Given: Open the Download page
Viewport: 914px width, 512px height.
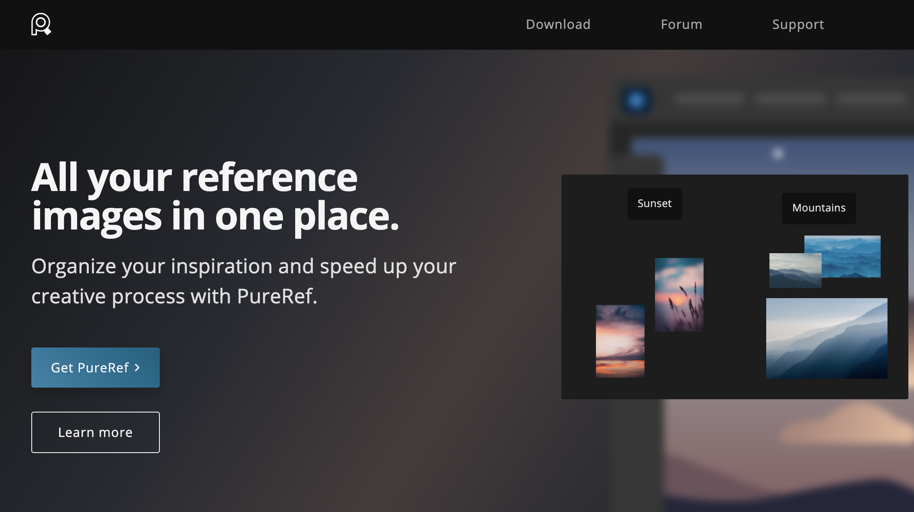Looking at the screenshot, I should click(558, 24).
